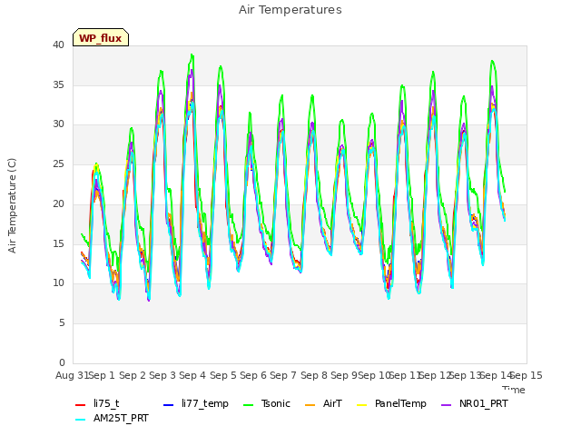Toggle the li77_temp legend entry
581x436 pixels.
(196, 403)
